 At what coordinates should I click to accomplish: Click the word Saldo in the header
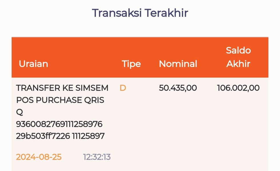coord(238,50)
